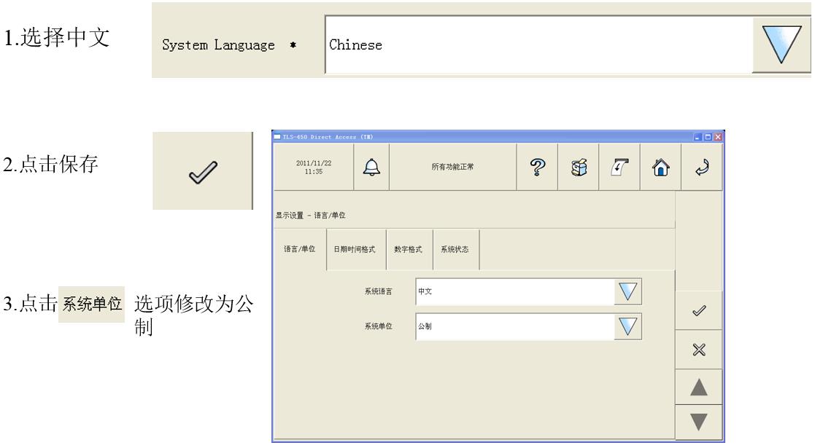
Task: Open the 数字格式 tab
Action: [409, 249]
